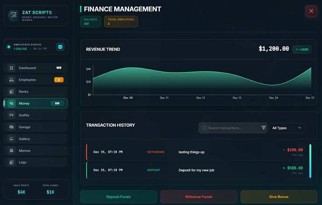322x205 pixels.
Task: Open the Garage section
Action: point(35,127)
